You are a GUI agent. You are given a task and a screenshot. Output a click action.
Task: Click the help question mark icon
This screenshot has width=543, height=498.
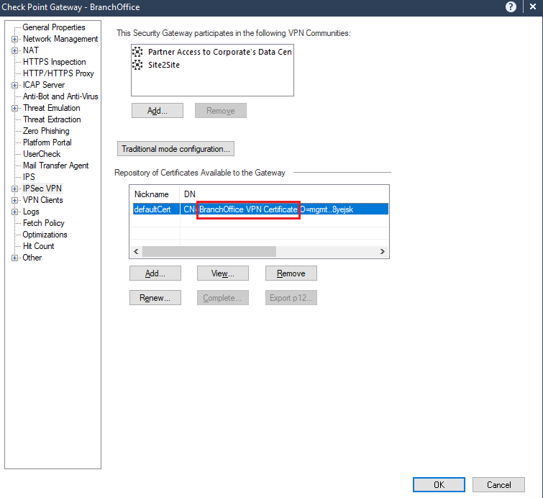point(511,7)
